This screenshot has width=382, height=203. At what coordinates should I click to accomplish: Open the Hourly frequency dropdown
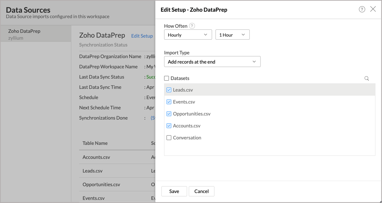188,35
